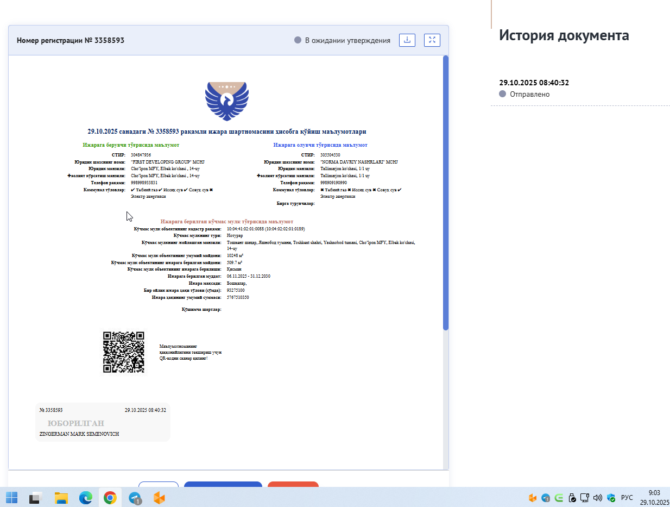Image resolution: width=670 pixels, height=507 pixels.
Task: Click '"NORMA DAVRIY NASHRLARI" MCHJ' company name
Action: (359, 162)
